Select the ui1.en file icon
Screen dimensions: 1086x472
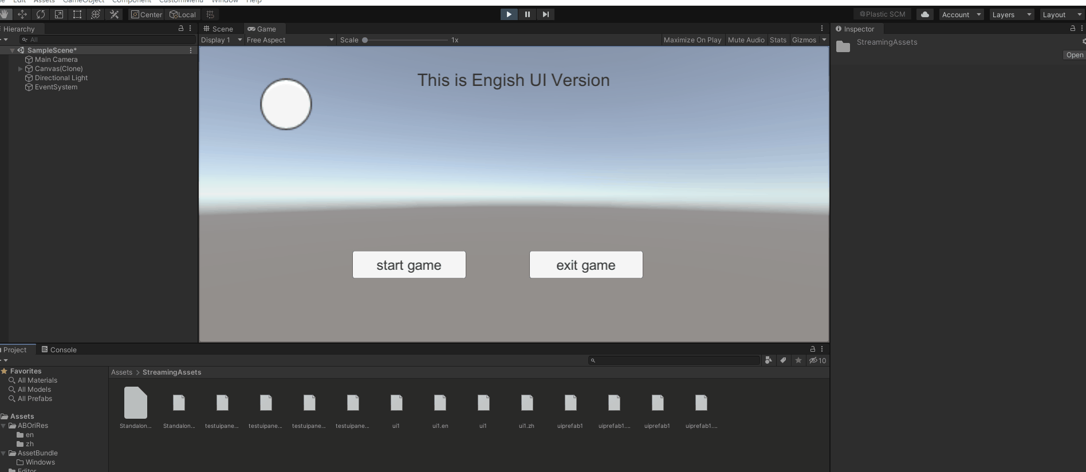(x=440, y=403)
